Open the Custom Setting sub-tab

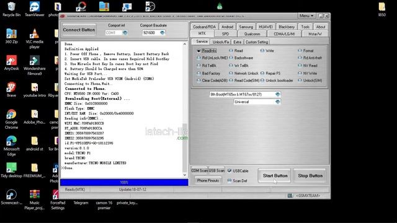256,42
